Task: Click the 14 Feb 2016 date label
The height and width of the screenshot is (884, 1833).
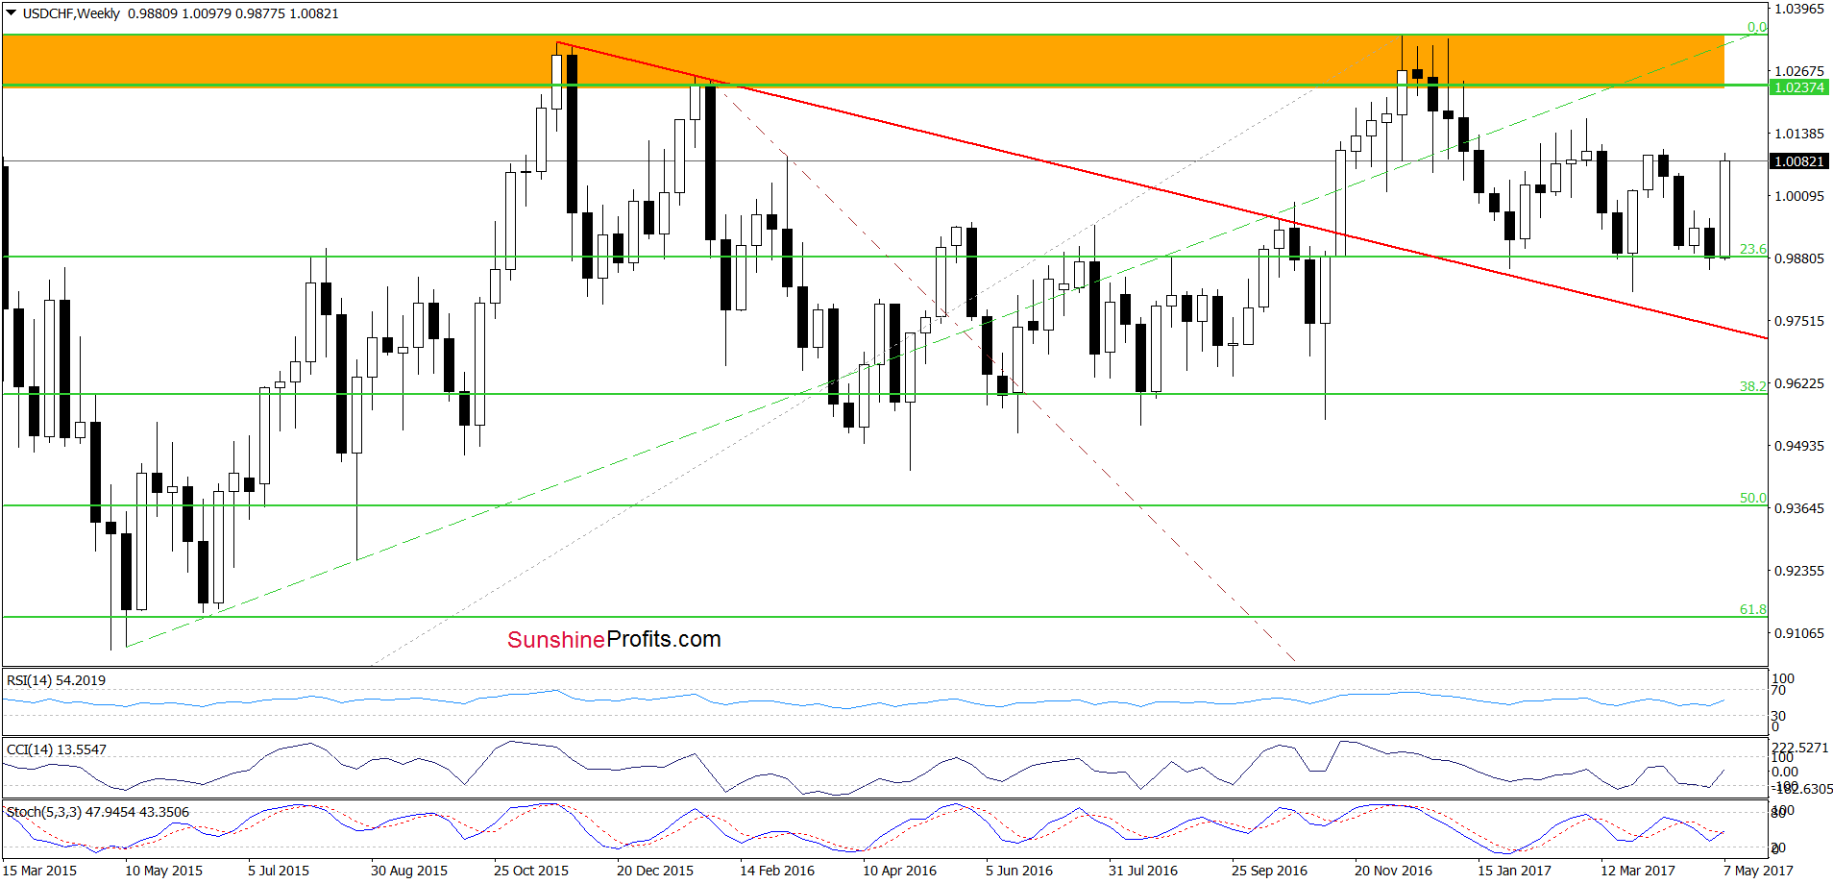Action: pos(777,871)
